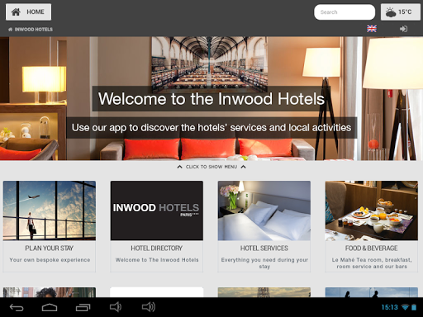This screenshot has width=423, height=317.
Task: Expand menu via right chevron arrow
Action: click(x=244, y=167)
